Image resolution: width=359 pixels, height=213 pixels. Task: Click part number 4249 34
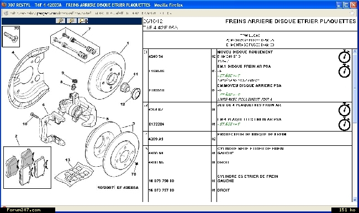click(156, 56)
